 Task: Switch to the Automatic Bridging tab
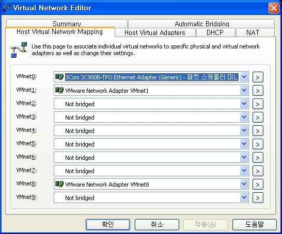pyautogui.click(x=201, y=24)
